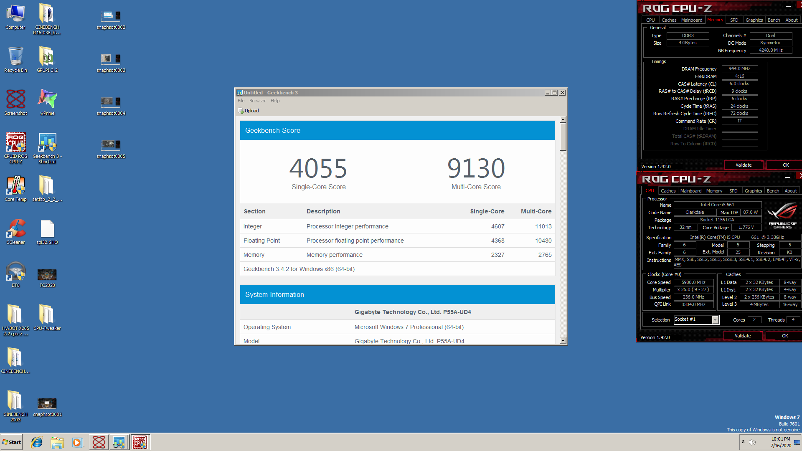802x451 pixels.
Task: Open About tab in upper CPU-Z window
Action: pos(792,20)
